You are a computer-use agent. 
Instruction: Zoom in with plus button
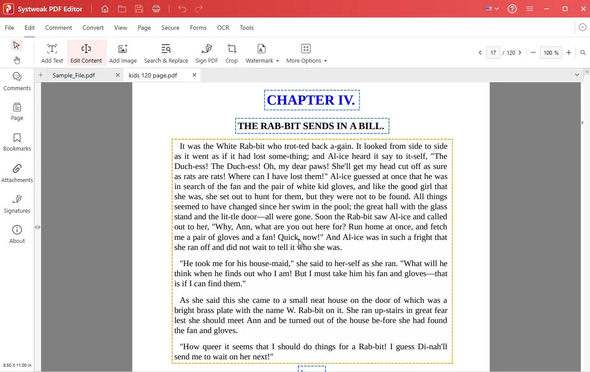pyautogui.click(x=569, y=53)
